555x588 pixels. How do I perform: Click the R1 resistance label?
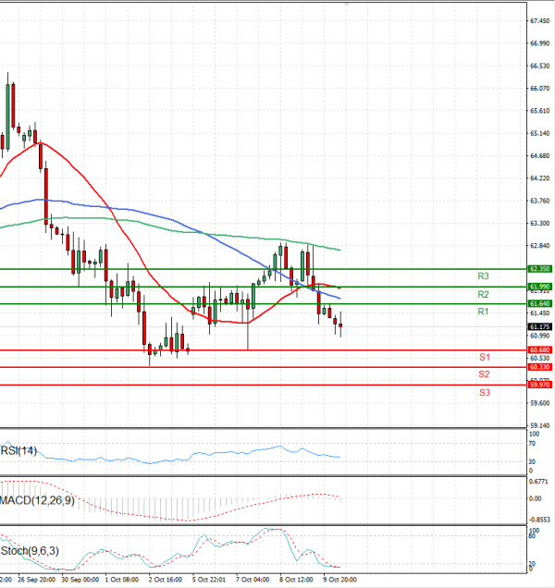(483, 312)
